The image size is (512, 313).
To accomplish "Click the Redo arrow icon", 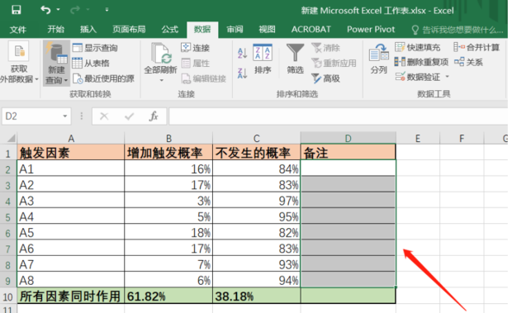I will (75, 10).
